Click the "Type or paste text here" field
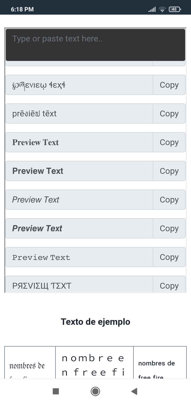Screen dimensions: 191x404 (x=95, y=45)
